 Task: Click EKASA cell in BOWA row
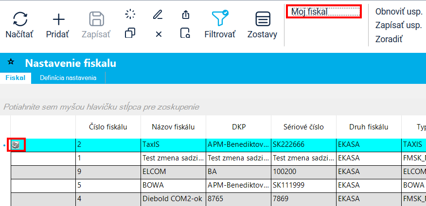369,186
